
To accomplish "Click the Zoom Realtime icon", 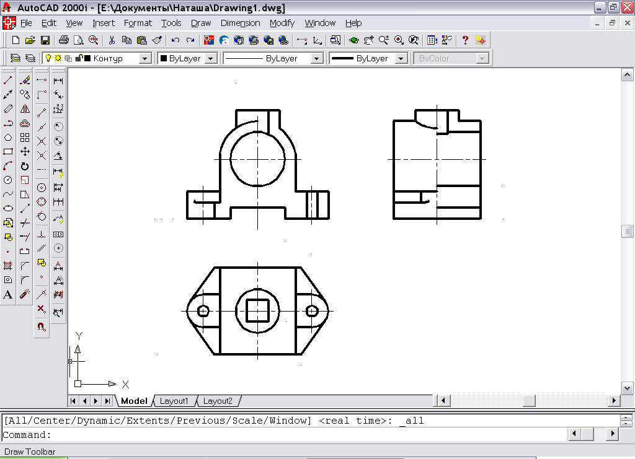I will 383,40.
